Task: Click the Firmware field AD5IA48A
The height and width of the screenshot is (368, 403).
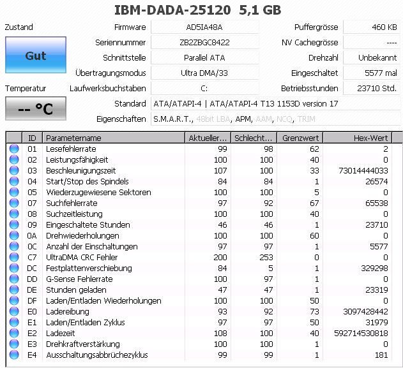Action: coord(204,27)
